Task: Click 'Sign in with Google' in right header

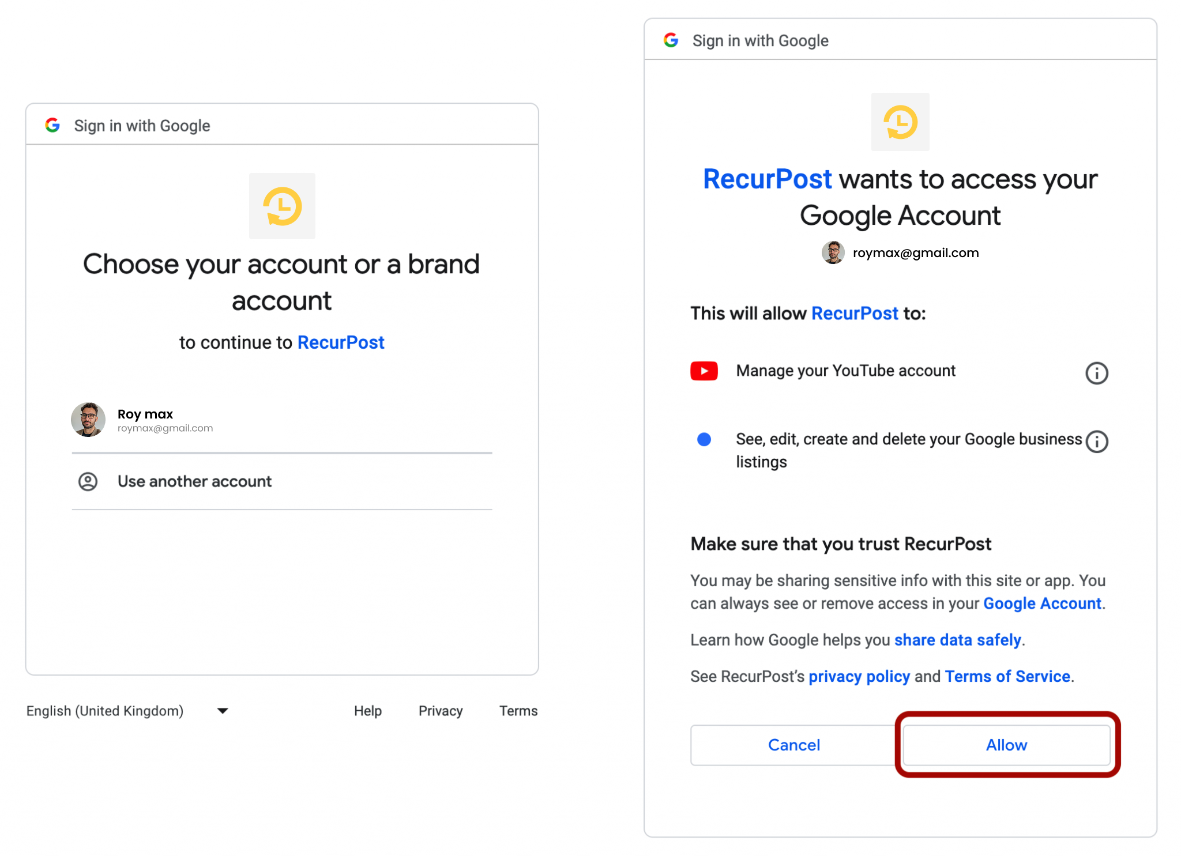Action: click(760, 40)
